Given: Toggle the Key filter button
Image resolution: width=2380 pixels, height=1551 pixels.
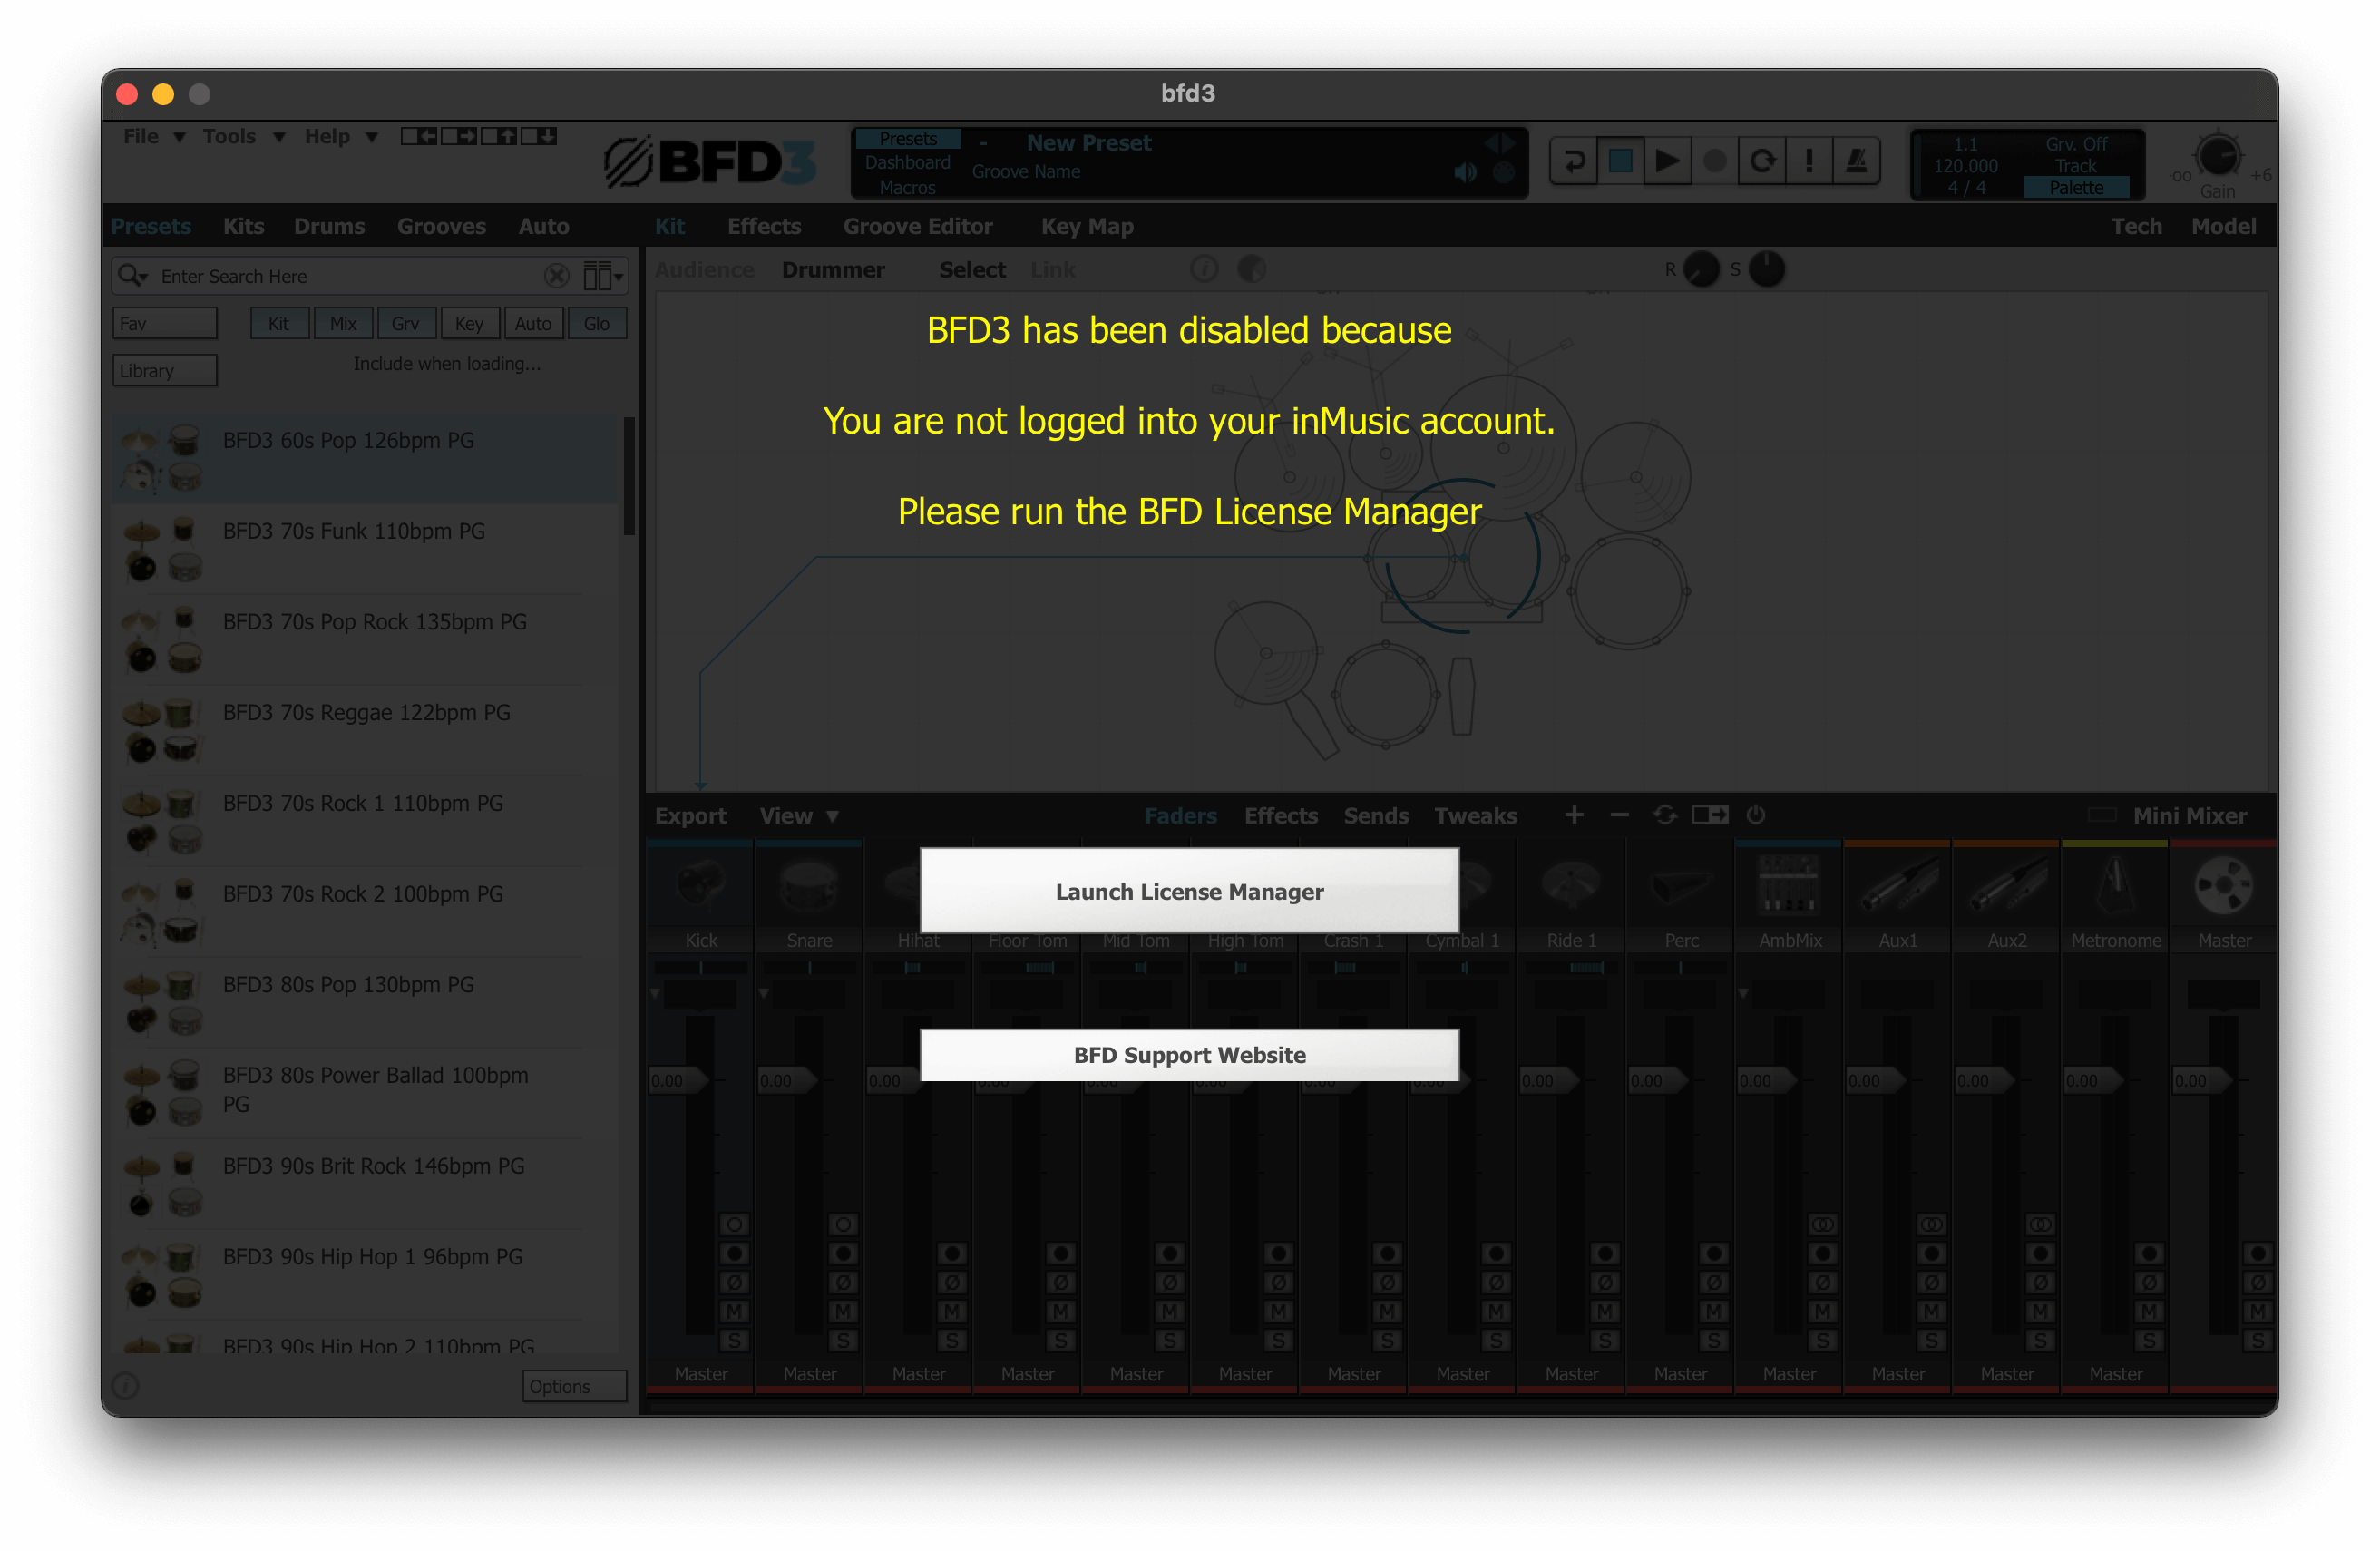Looking at the screenshot, I should click(x=469, y=323).
